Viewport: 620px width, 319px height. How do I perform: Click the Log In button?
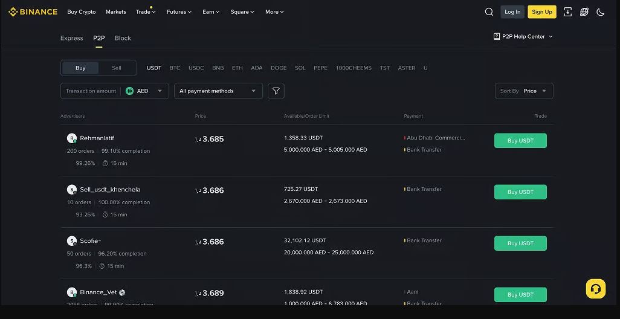(512, 12)
